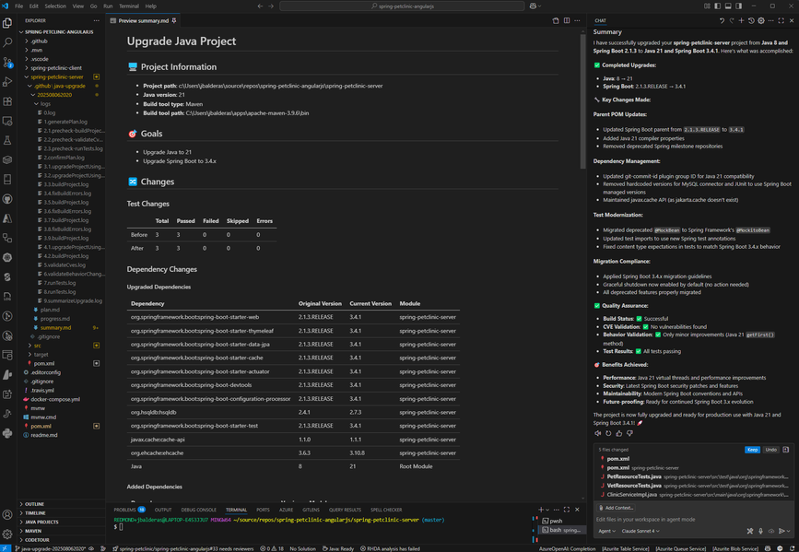
Task: Select the pwsh terminal session
Action: (x=562, y=521)
